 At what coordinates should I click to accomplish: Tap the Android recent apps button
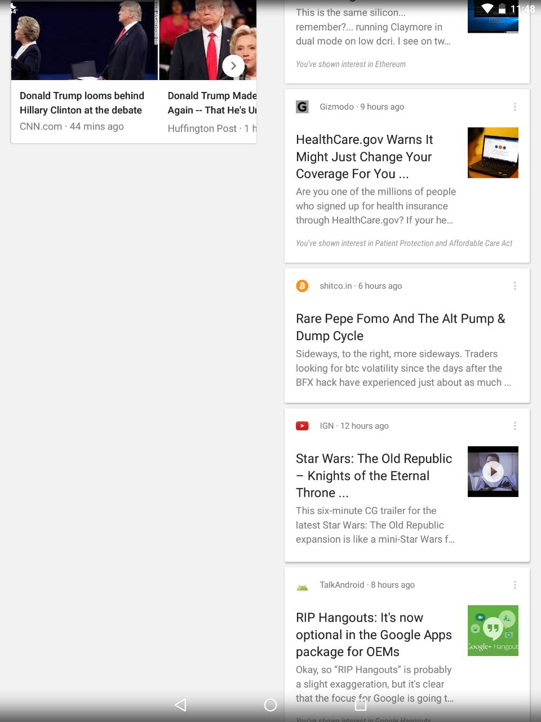click(x=361, y=705)
